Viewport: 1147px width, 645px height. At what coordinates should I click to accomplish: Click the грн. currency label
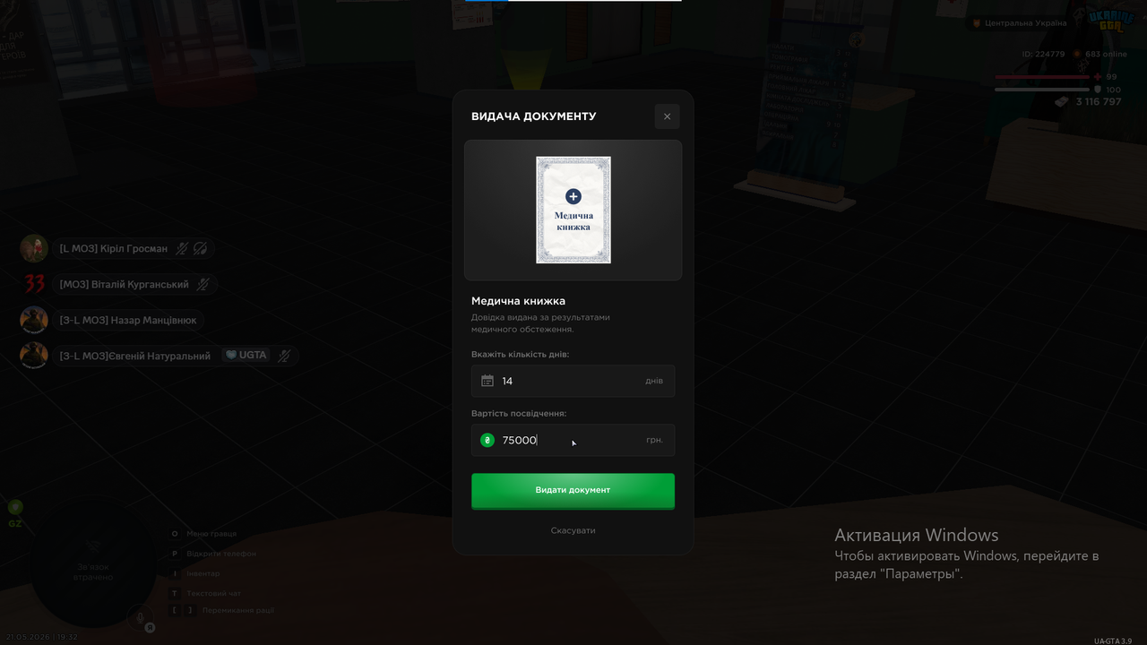coord(655,440)
